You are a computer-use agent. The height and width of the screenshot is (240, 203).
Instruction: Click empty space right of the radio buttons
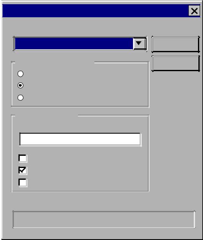tap(86, 85)
